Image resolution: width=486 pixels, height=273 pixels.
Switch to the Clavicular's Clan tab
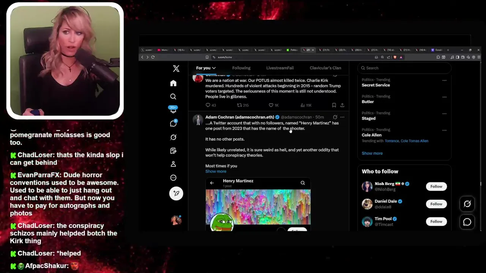325,68
